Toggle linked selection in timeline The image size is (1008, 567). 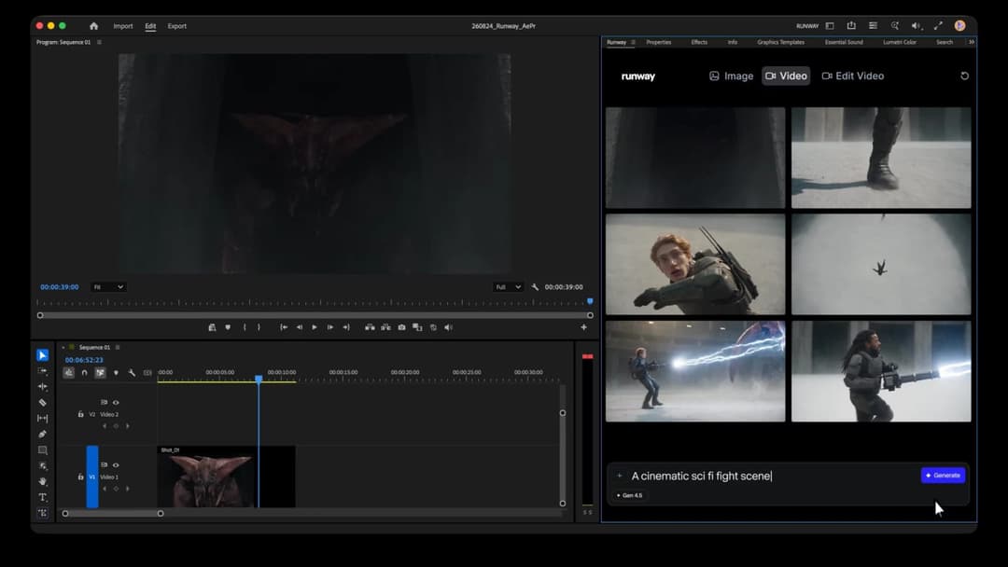100,372
